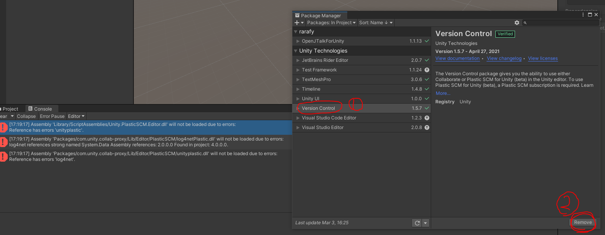Open Package Manager window kebab menu
This screenshot has width=605, height=235.
click(583, 15)
